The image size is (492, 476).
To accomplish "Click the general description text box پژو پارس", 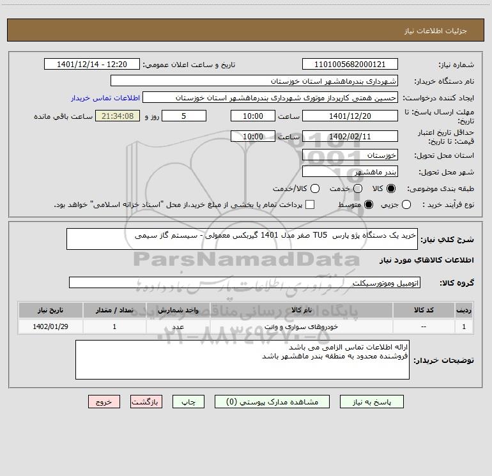I will (242, 239).
